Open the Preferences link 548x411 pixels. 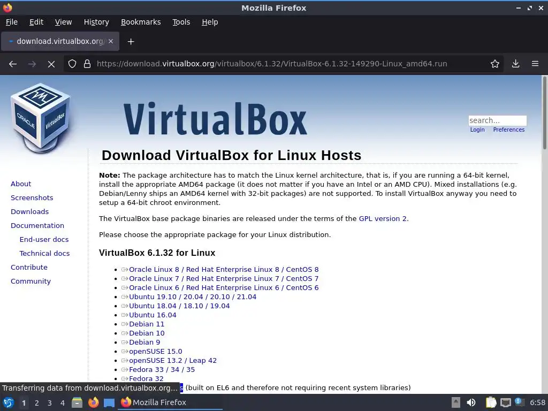coord(508,130)
